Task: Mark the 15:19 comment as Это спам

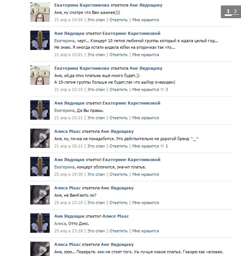Action: click(x=96, y=89)
